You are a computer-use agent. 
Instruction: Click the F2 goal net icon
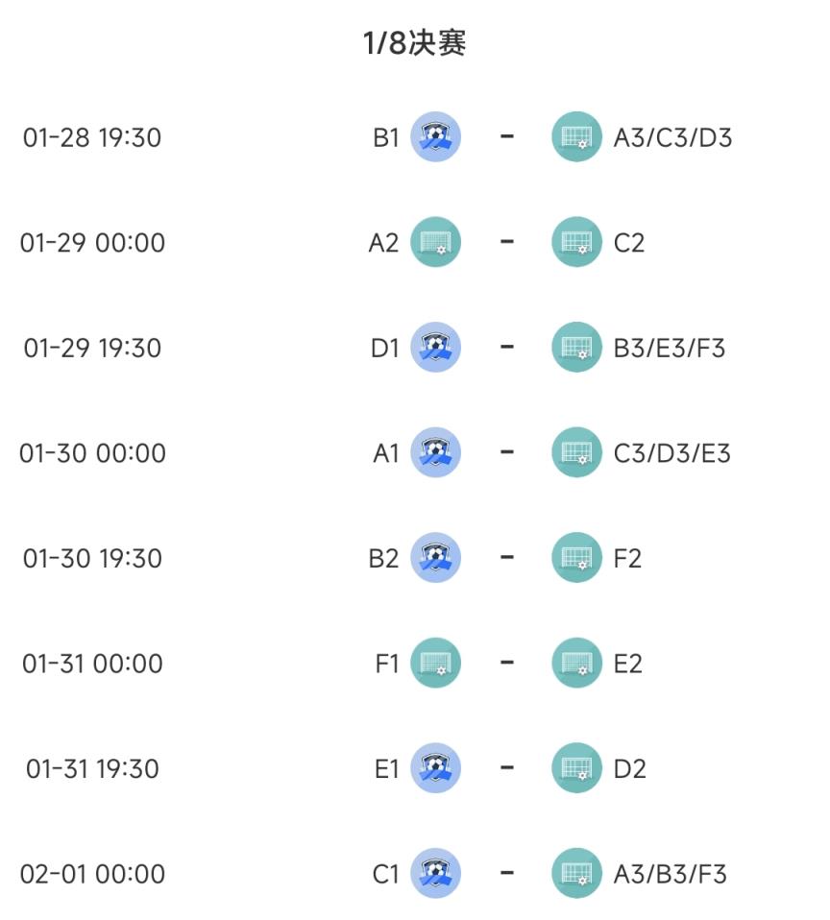(576, 557)
